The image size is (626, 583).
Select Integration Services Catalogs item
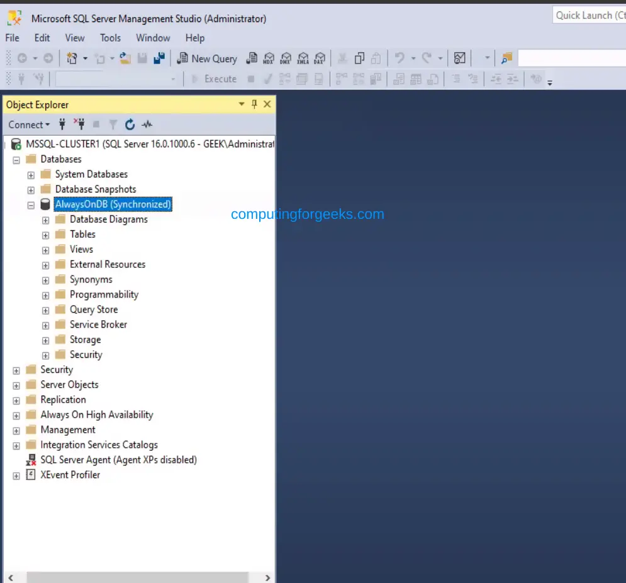pyautogui.click(x=99, y=445)
